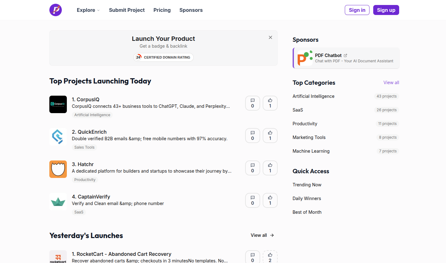Click the comments button for RocketCart

tap(253, 257)
